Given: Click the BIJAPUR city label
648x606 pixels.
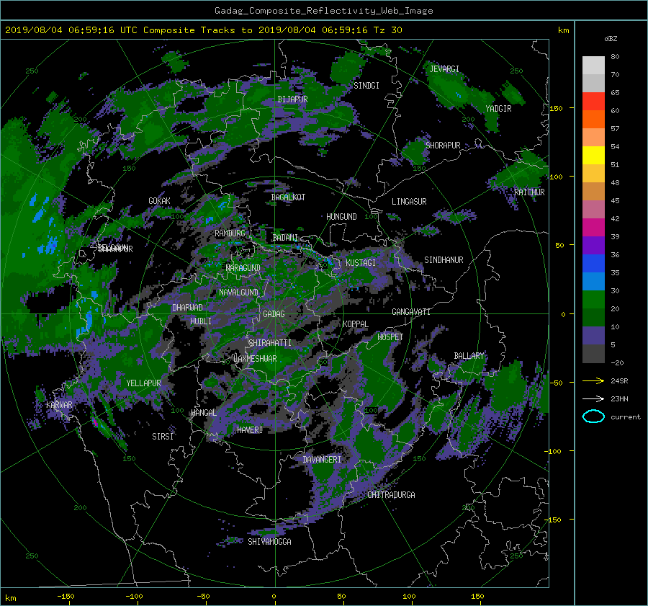Looking at the screenshot, I should click(292, 99).
